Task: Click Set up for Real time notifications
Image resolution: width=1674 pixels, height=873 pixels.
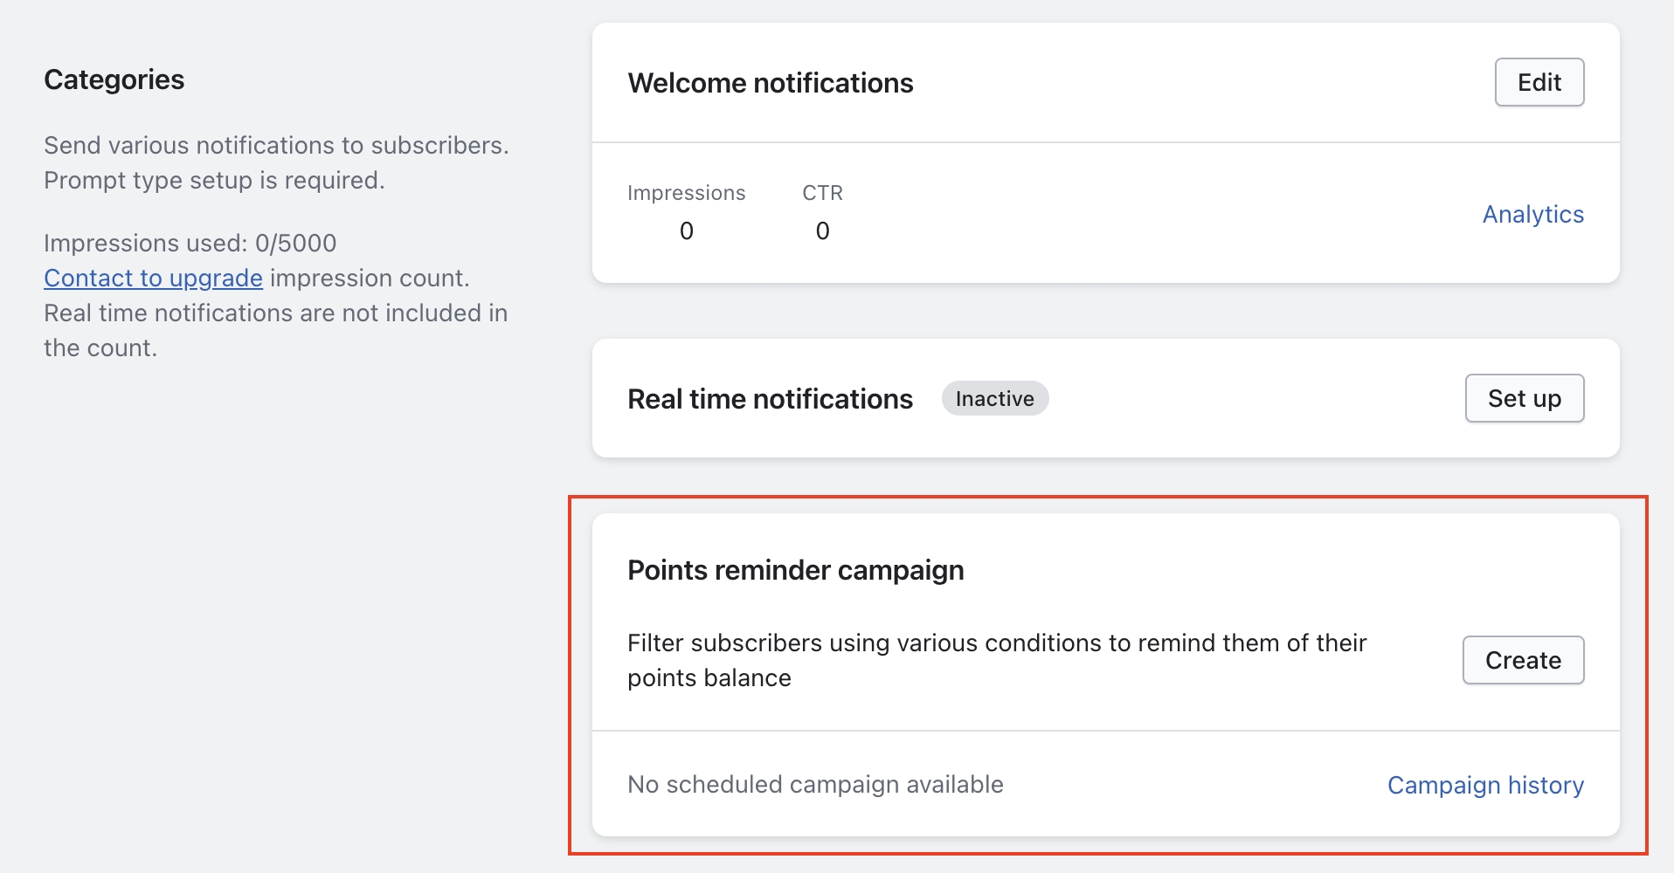Action: click(1524, 399)
